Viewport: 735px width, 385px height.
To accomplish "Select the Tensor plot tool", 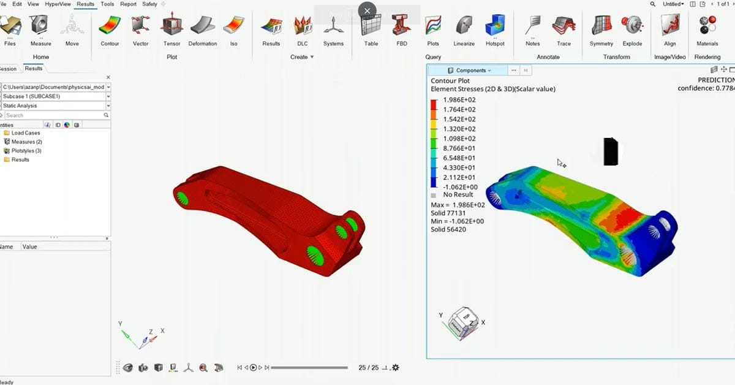I will (x=171, y=28).
